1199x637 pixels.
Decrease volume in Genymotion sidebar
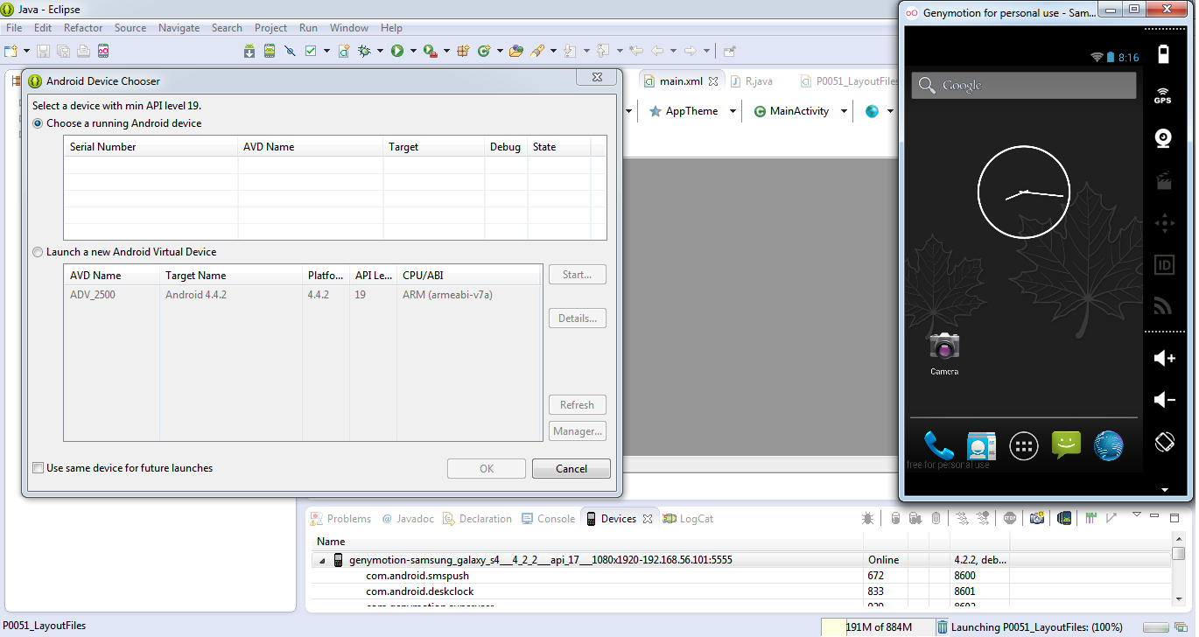(1164, 400)
